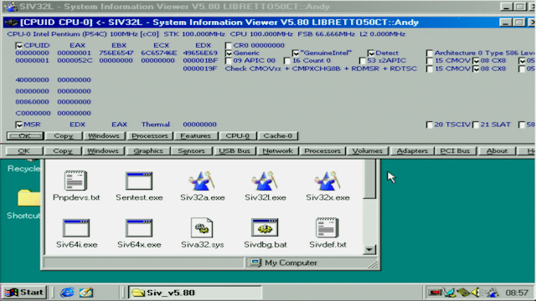Click the Features button in the CPUID window

pyautogui.click(x=195, y=135)
